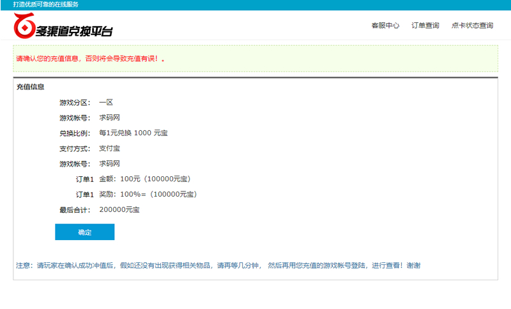Click the 金额 100元 order line
The width and height of the screenshot is (511, 309).
pos(144,179)
